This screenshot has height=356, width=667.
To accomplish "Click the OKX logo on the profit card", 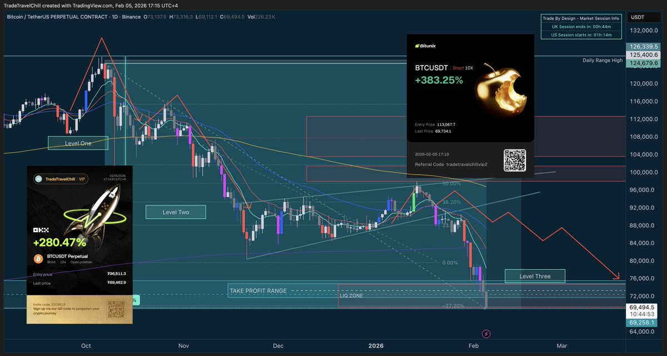I will point(41,229).
